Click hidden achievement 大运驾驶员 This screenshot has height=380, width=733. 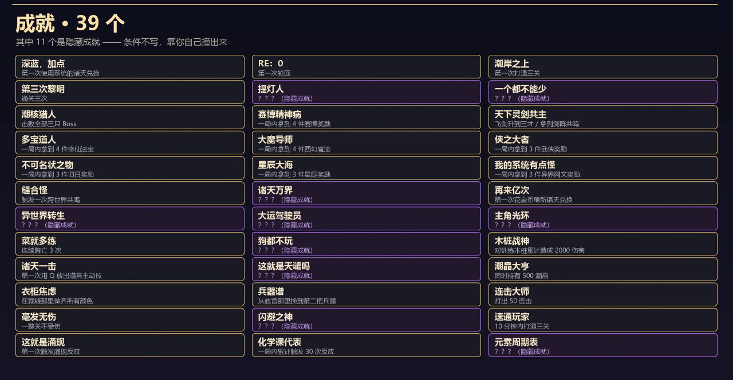pos(366,218)
